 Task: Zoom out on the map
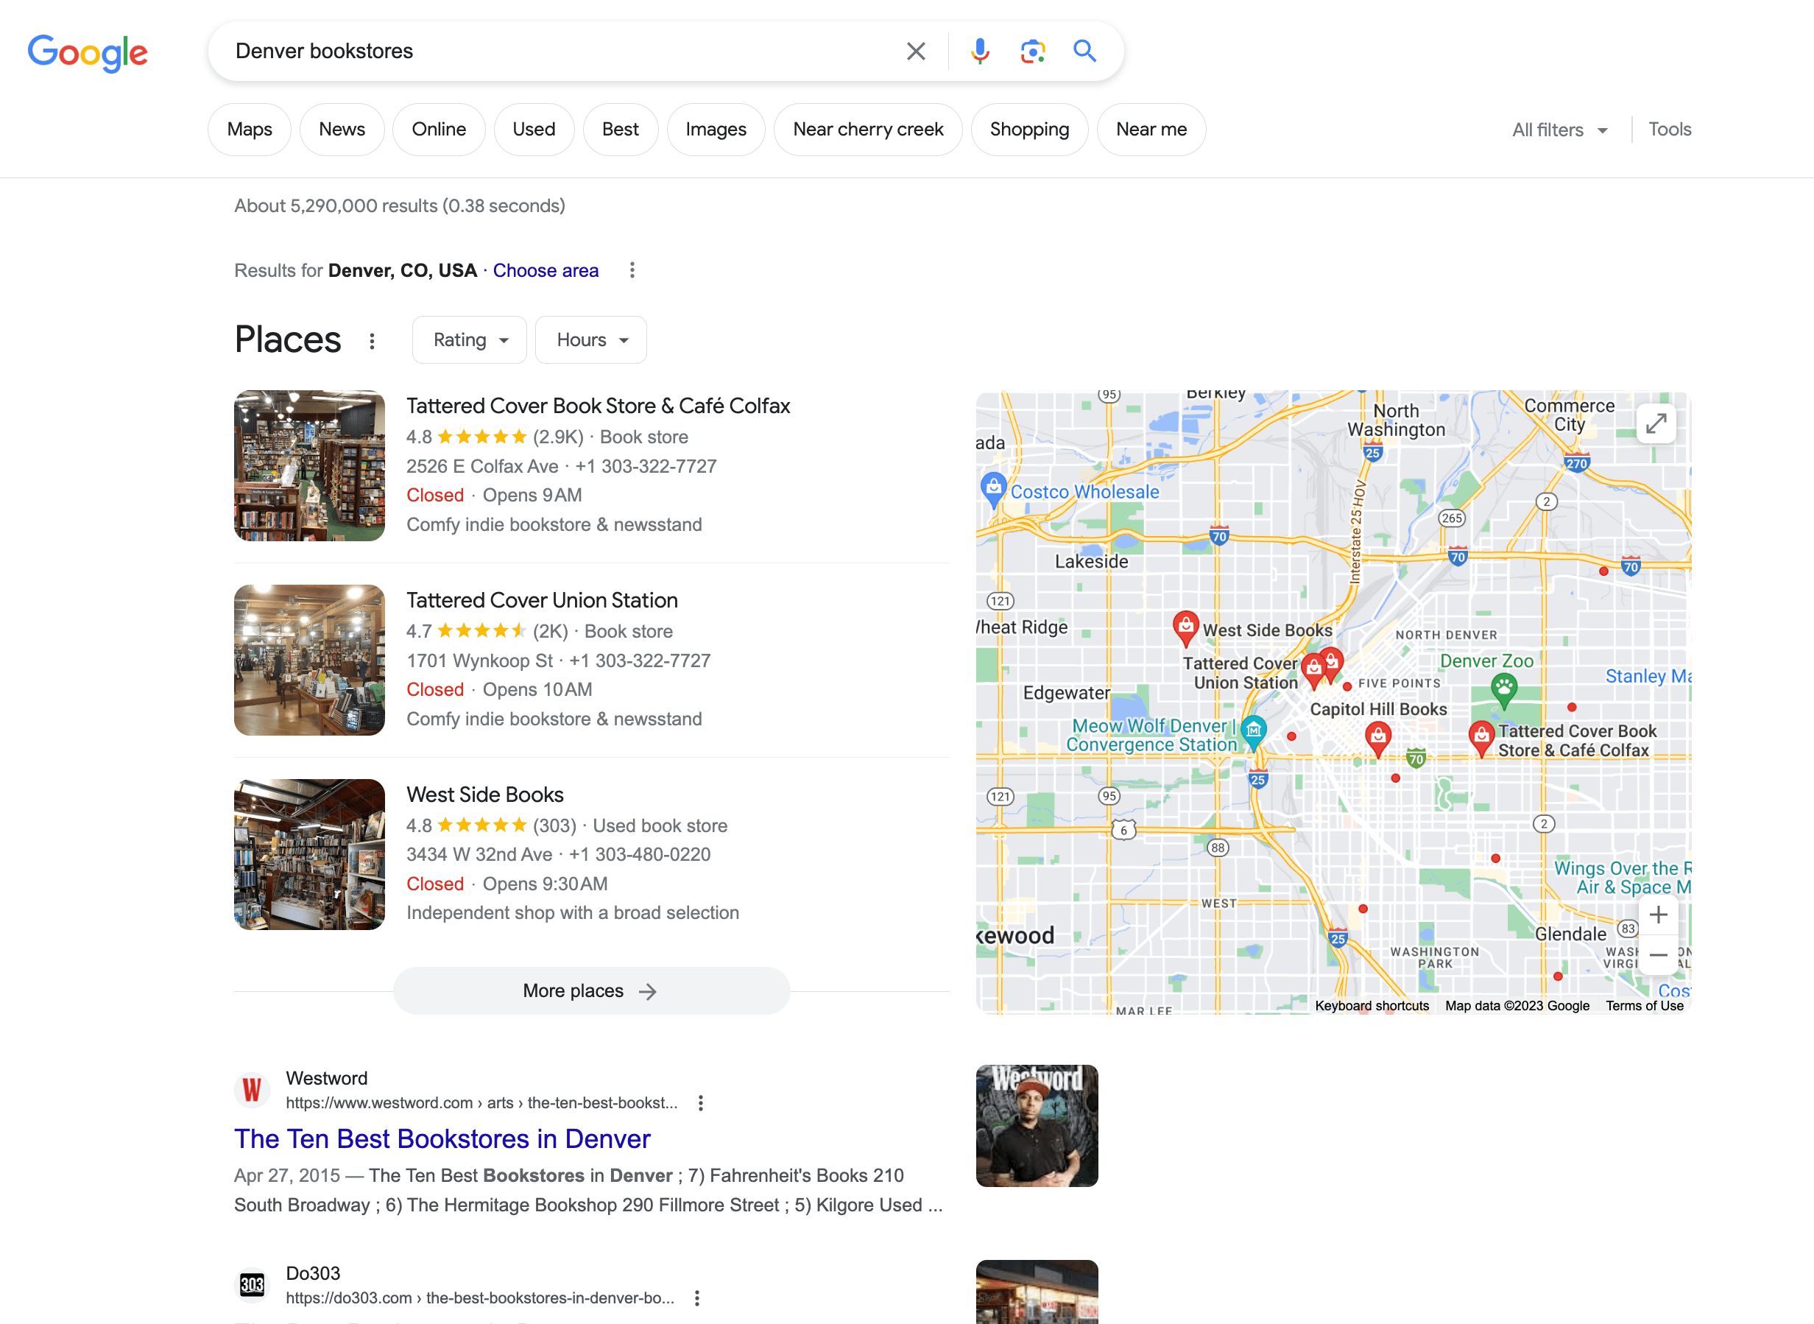pyautogui.click(x=1658, y=955)
